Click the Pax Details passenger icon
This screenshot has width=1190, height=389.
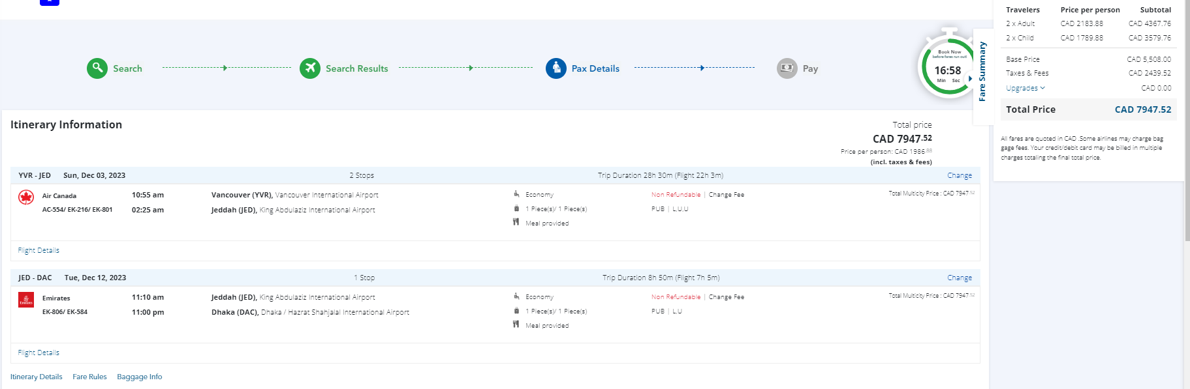556,68
